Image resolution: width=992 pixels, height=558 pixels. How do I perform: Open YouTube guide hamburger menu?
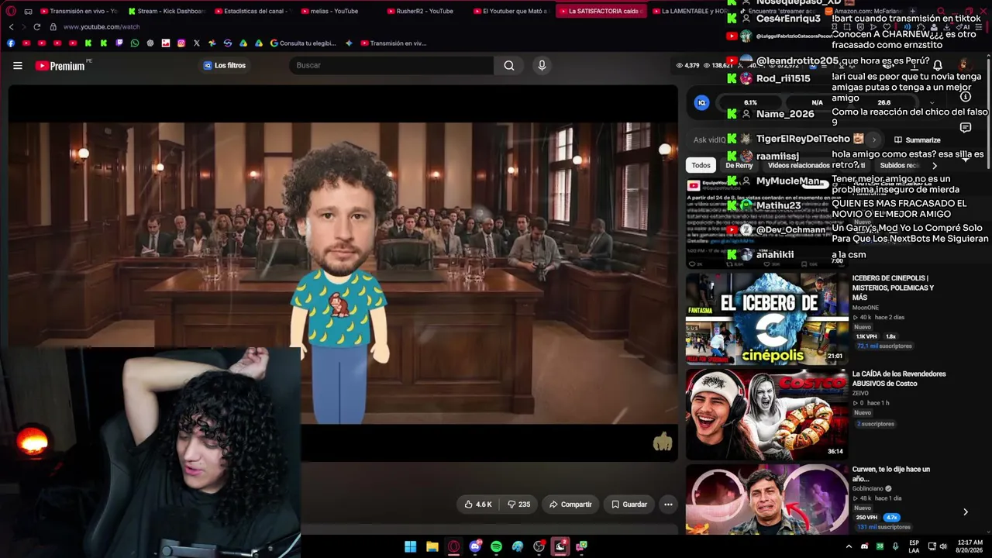pos(18,66)
